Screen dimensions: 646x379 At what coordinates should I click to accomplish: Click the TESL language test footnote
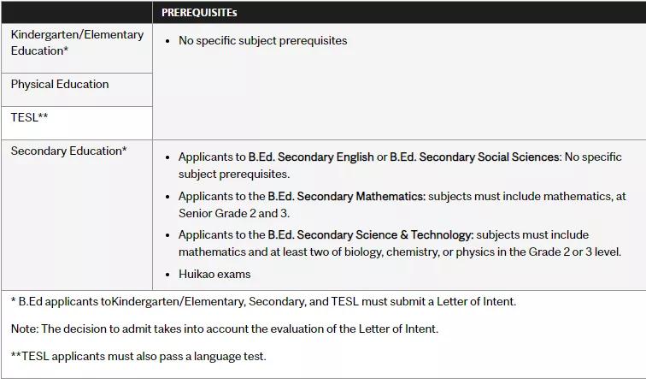coord(138,356)
